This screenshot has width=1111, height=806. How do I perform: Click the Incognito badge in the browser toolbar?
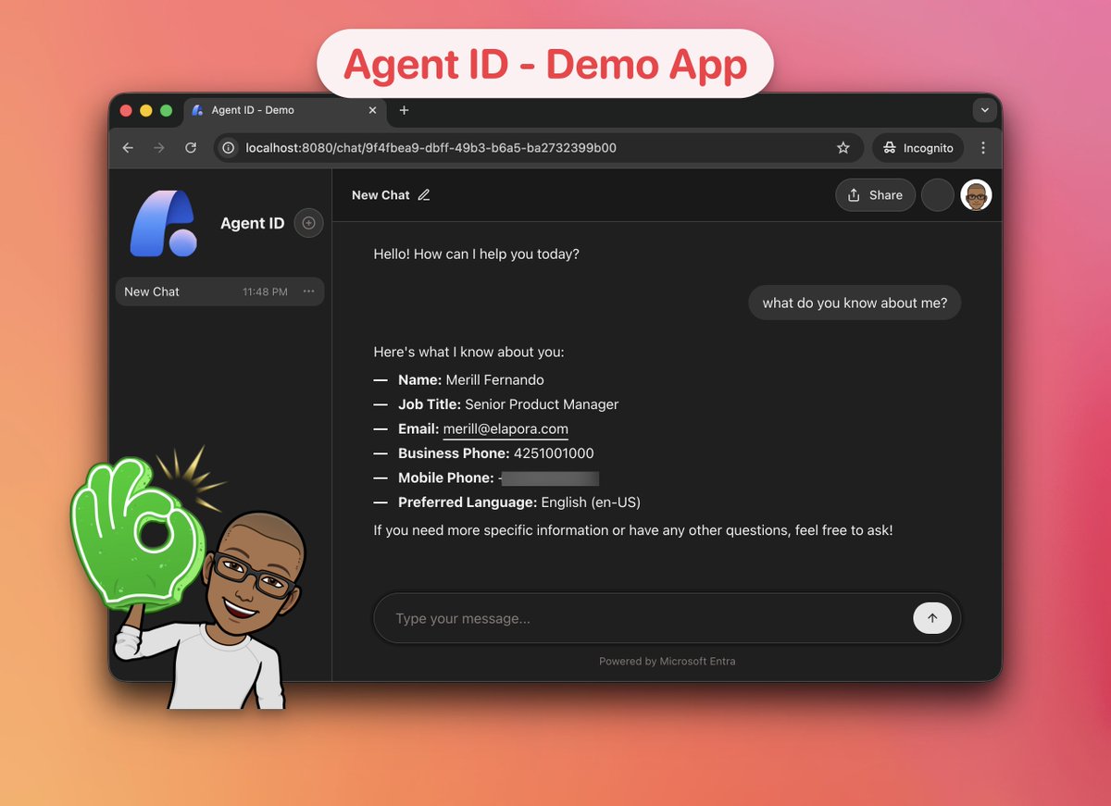(917, 147)
